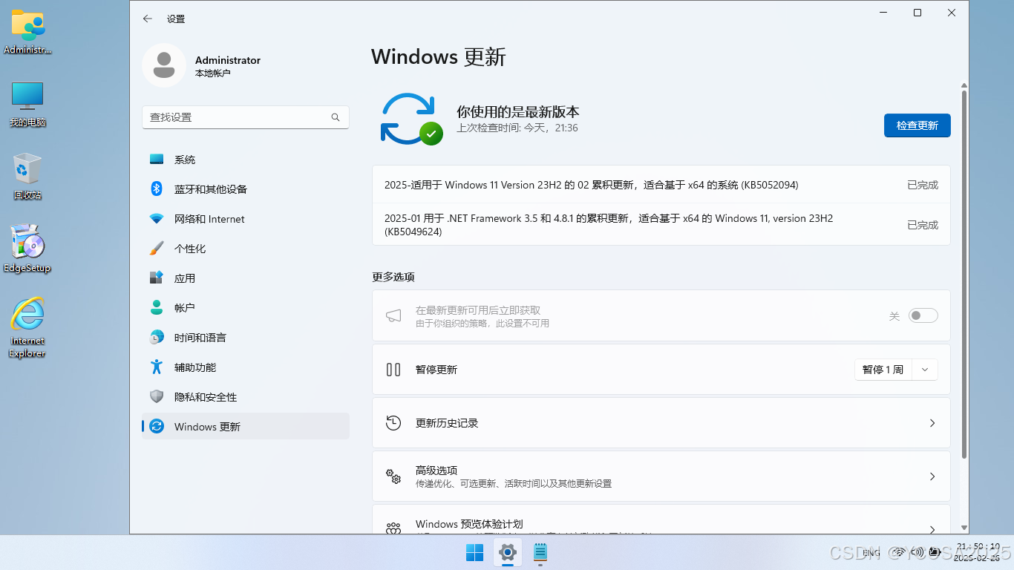Click the gears icon beside 高级选项
Screen dimensions: 1014x570
tap(393, 476)
